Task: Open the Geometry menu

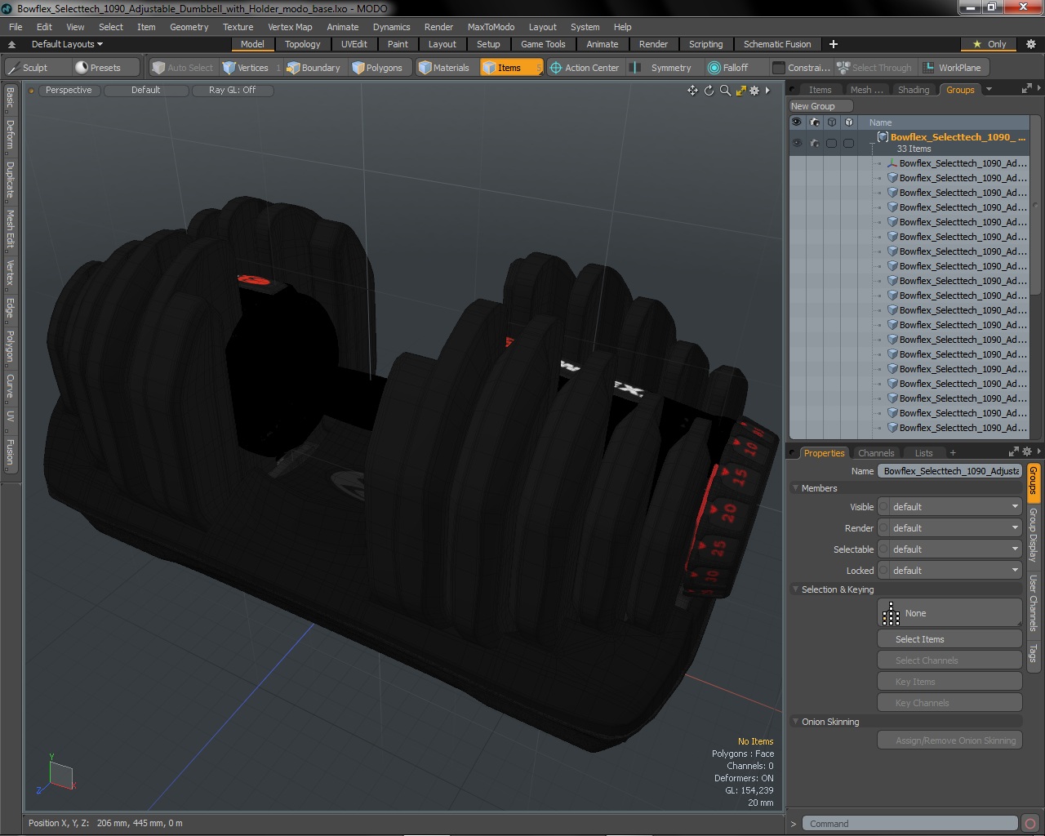Action: coord(189,27)
